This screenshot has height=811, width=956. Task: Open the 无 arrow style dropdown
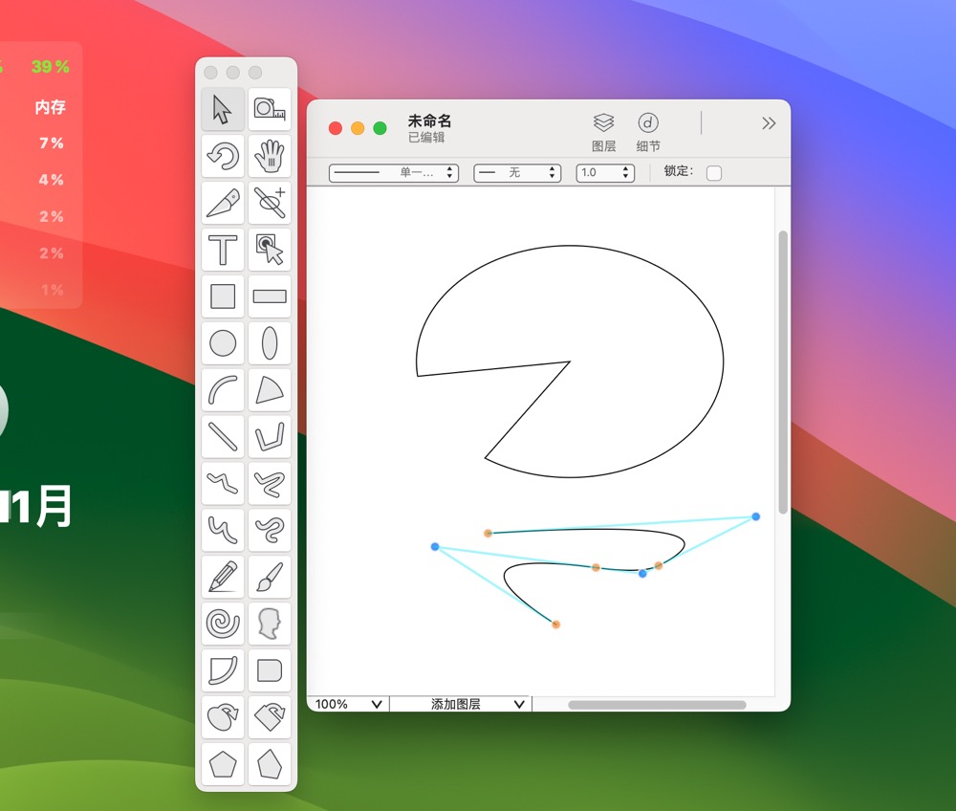tap(516, 173)
